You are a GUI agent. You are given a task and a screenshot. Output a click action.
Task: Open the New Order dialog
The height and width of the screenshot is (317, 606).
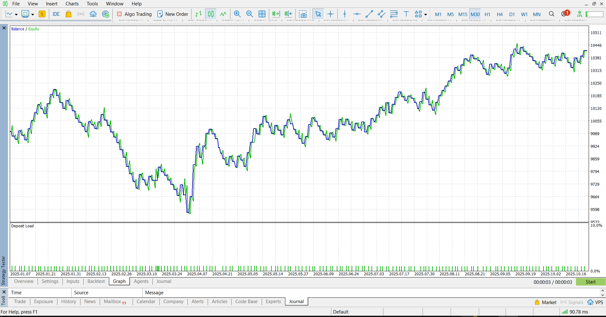173,14
